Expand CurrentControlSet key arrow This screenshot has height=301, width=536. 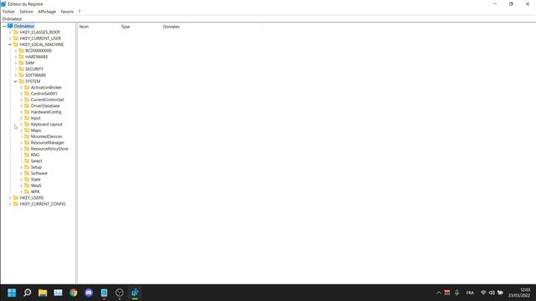pos(21,99)
